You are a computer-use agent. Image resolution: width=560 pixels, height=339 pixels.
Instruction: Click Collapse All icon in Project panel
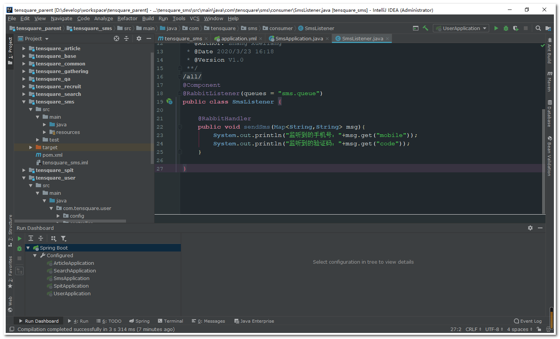[126, 38]
